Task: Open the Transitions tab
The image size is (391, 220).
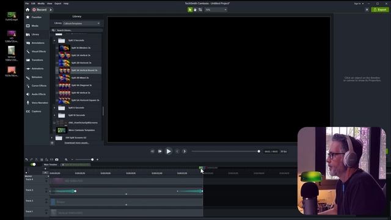Action: 37,60
